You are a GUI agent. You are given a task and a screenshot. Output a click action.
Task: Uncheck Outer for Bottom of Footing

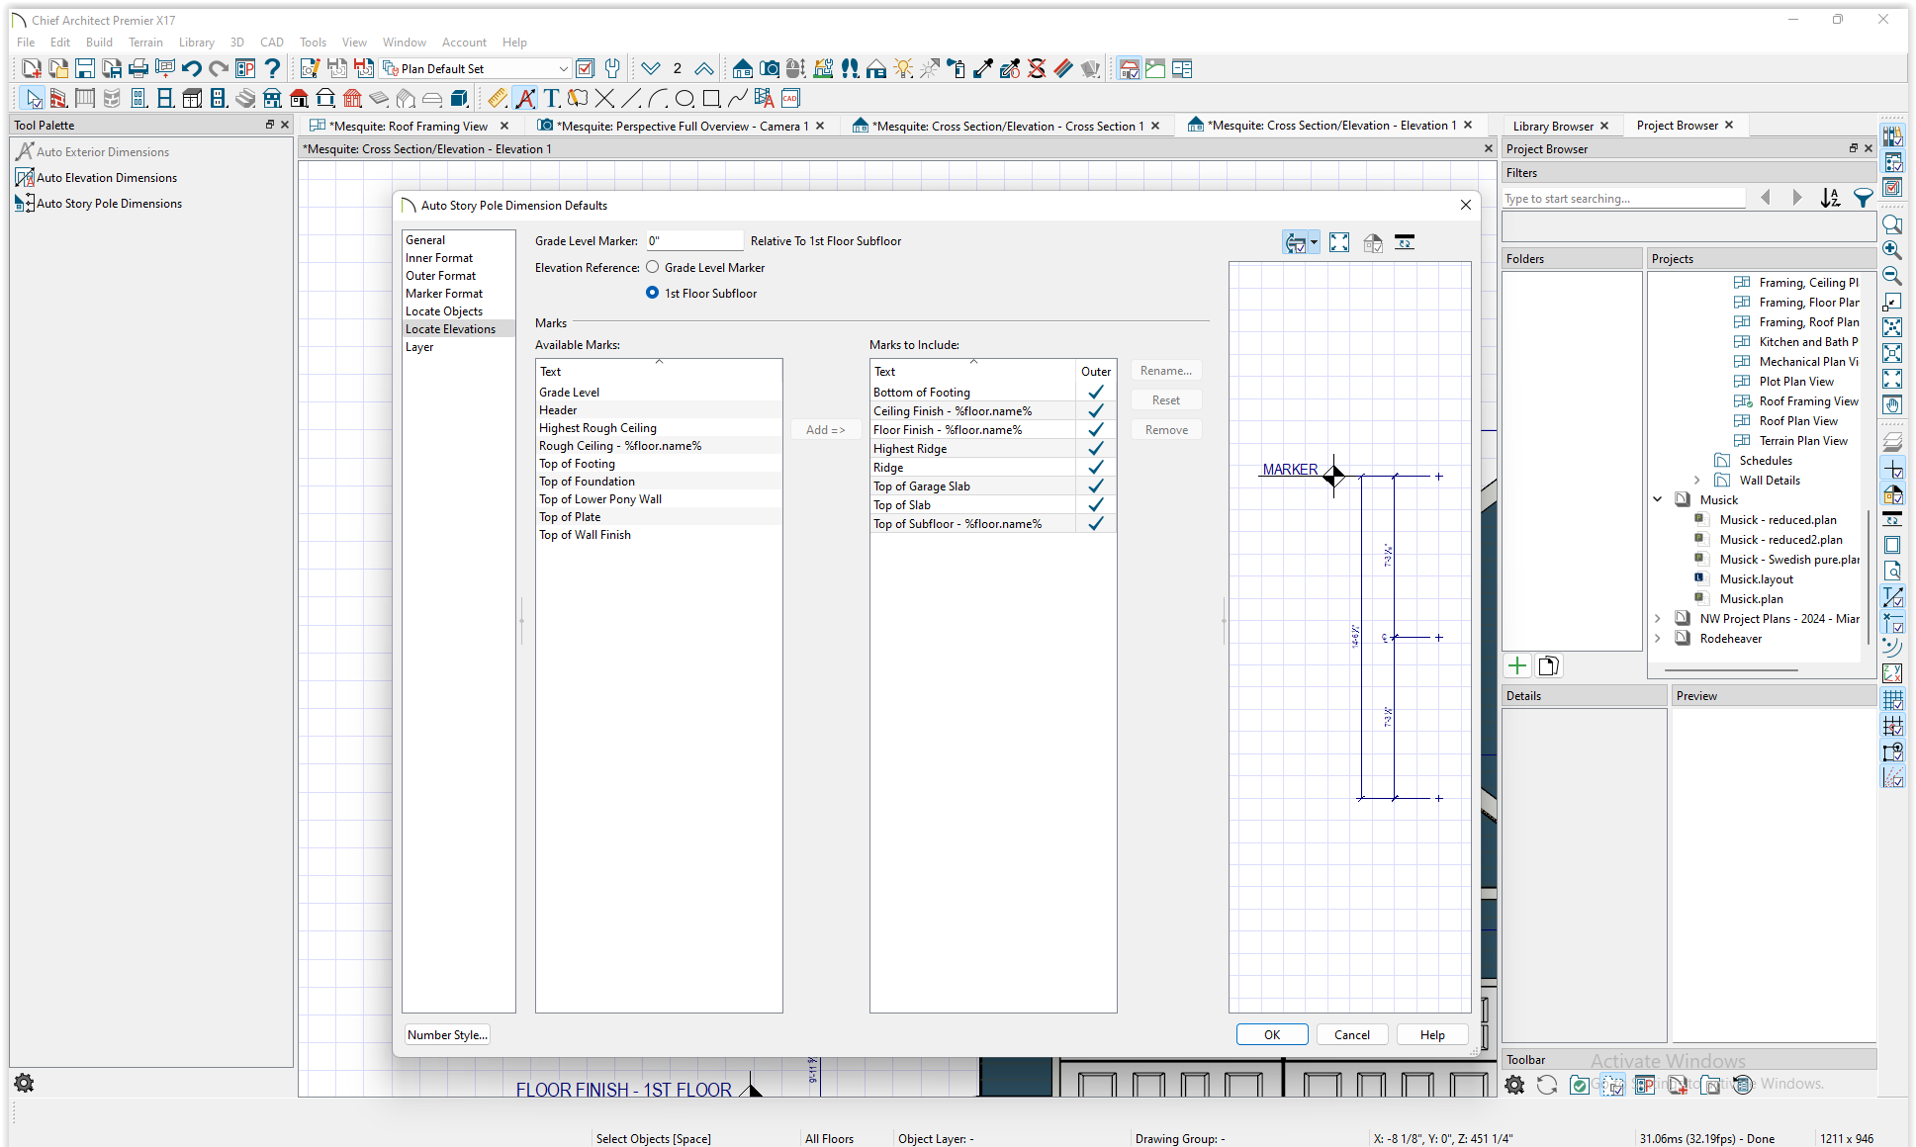tap(1095, 393)
